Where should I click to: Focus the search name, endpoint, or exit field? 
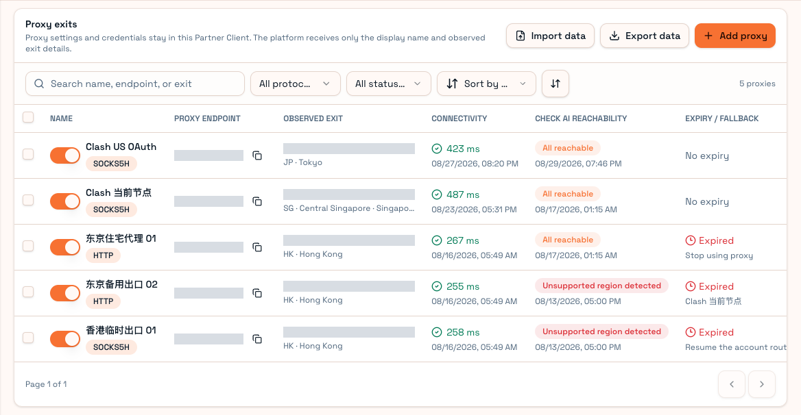coord(135,84)
